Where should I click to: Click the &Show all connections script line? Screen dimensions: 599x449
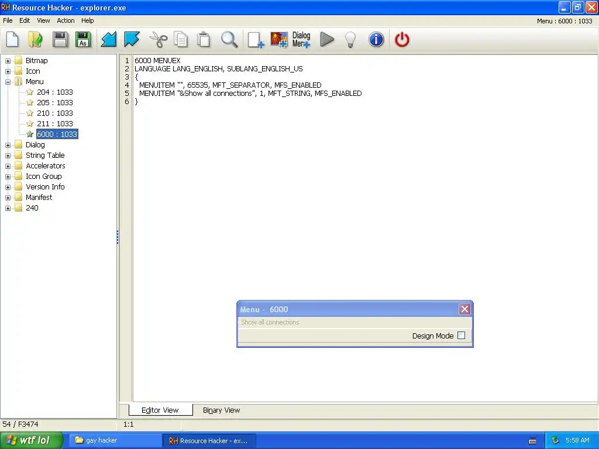click(250, 93)
